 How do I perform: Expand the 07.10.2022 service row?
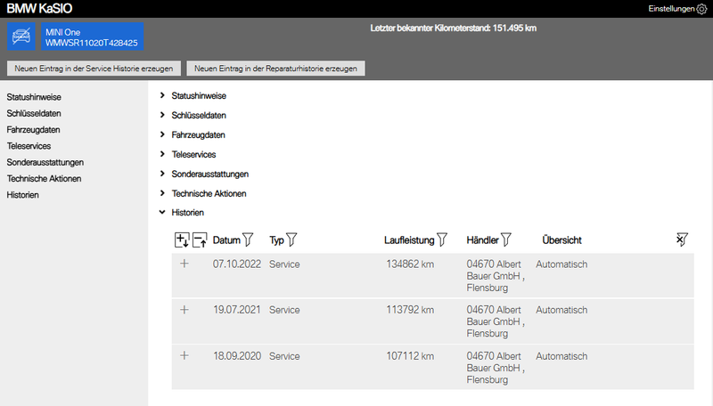(x=184, y=264)
